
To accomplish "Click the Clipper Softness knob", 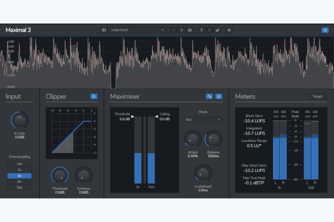I will point(84,175).
